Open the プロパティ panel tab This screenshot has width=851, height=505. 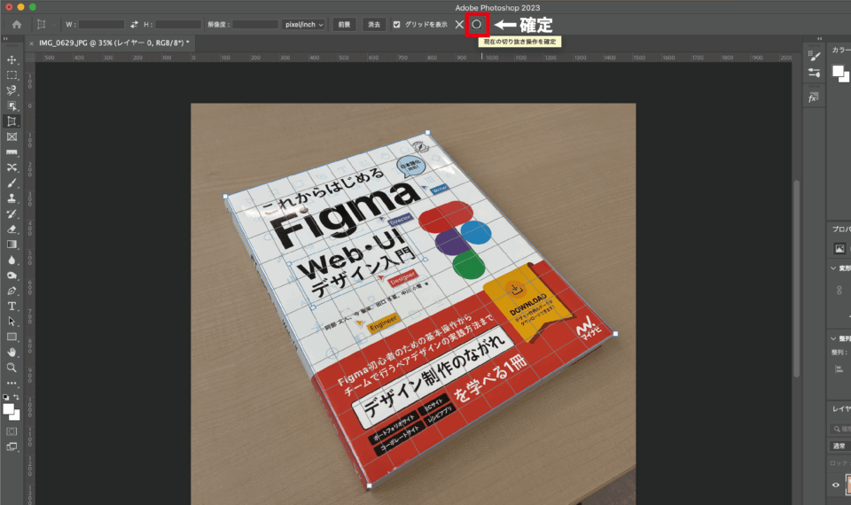841,229
